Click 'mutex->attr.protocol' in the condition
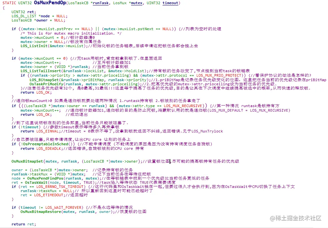This screenshot has width=328, height=228. click(164, 75)
